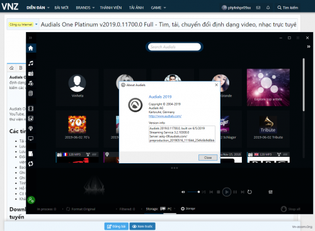Open the www.audials.com link
The height and width of the screenshot is (231, 315).
[x=165, y=116]
